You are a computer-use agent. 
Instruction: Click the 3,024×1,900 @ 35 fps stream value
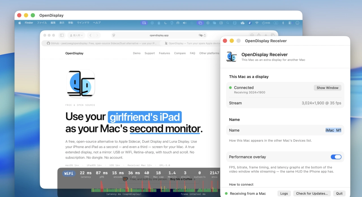(322, 103)
